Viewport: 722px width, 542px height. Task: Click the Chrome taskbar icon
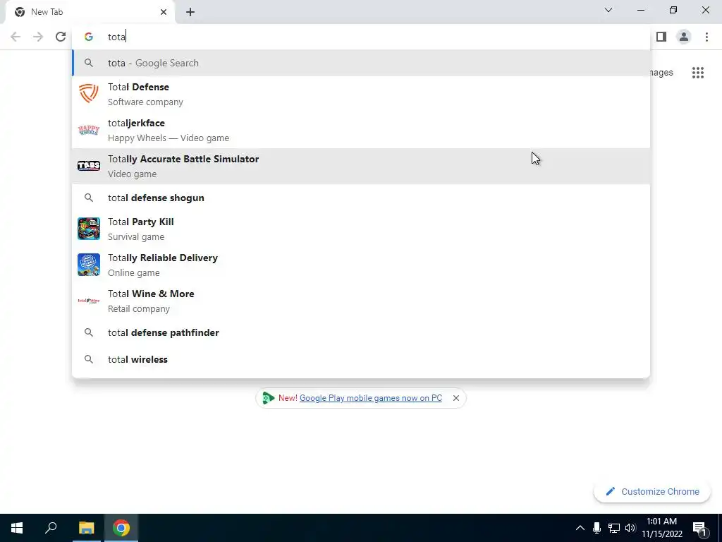(121, 528)
